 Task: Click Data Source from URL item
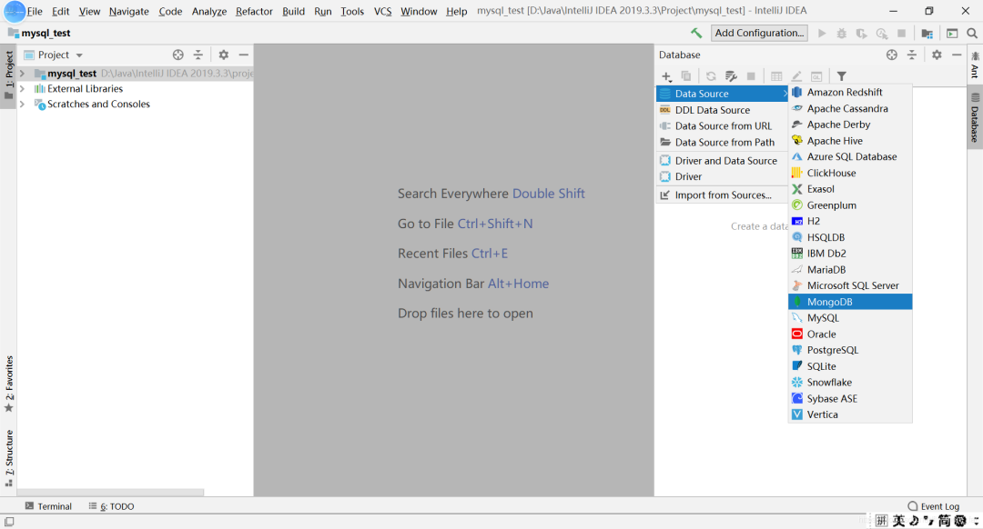pos(722,125)
